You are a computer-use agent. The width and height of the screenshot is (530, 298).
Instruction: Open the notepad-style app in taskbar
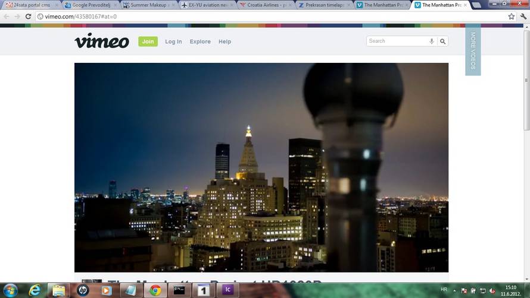coord(130,290)
